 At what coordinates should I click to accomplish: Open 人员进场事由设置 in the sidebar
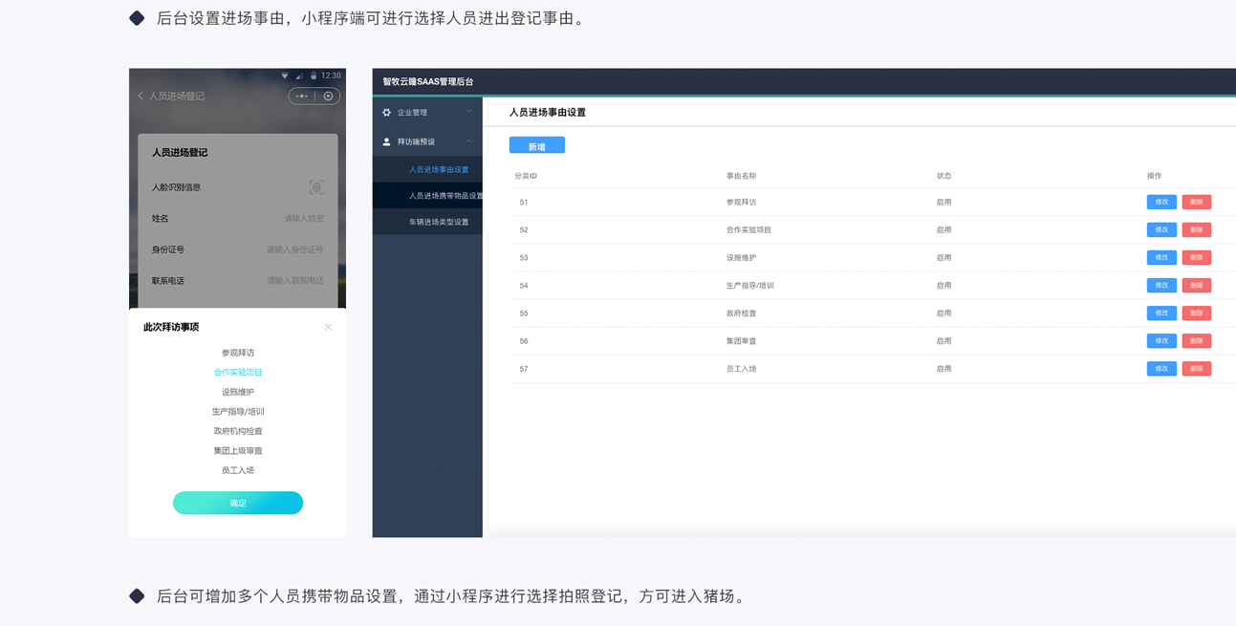[x=439, y=170]
